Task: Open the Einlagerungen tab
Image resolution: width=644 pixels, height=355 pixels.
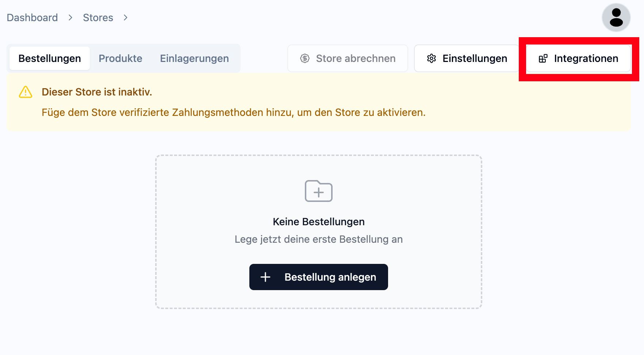Action: (194, 58)
